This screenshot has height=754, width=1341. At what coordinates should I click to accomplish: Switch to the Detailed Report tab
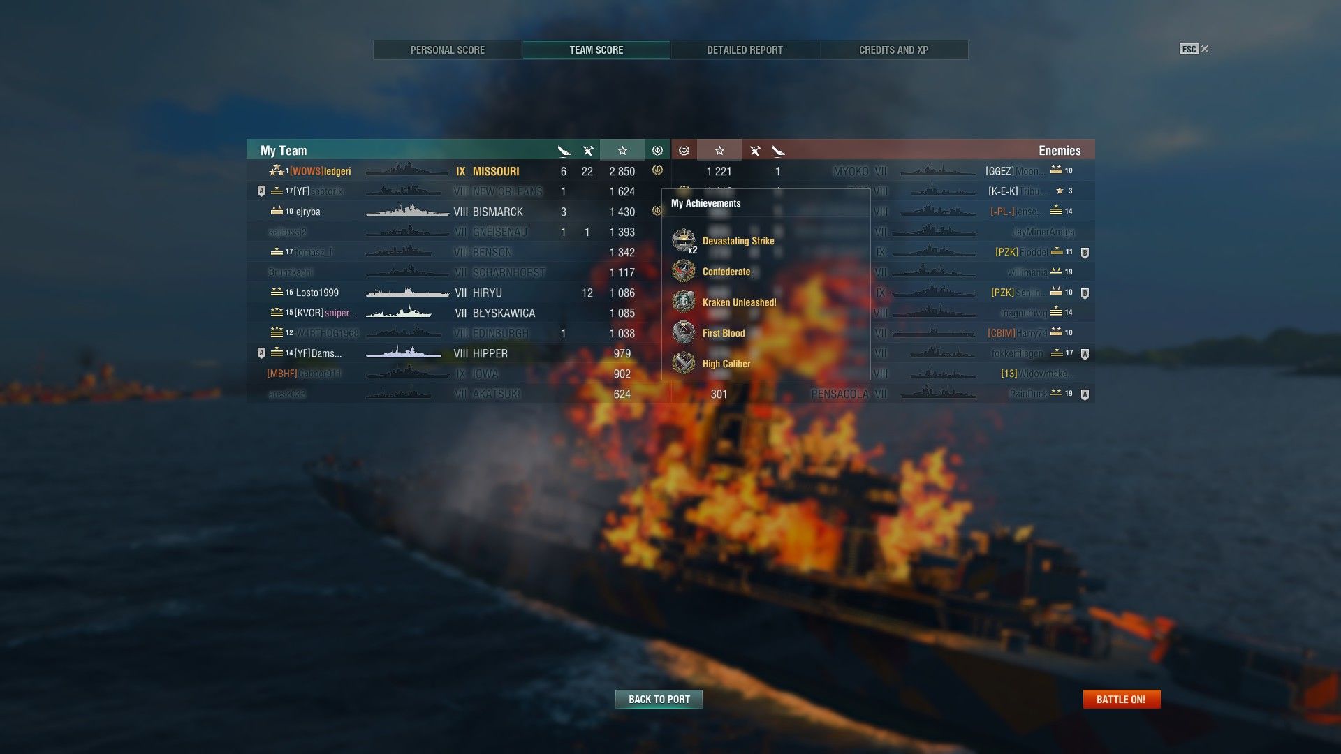(745, 50)
